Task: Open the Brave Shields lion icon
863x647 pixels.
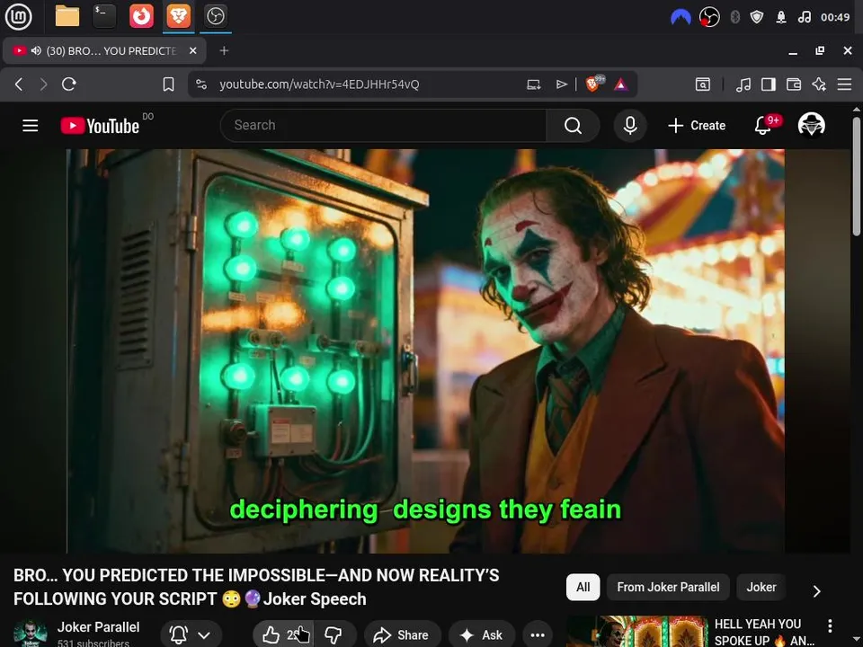Action: pyautogui.click(x=594, y=84)
